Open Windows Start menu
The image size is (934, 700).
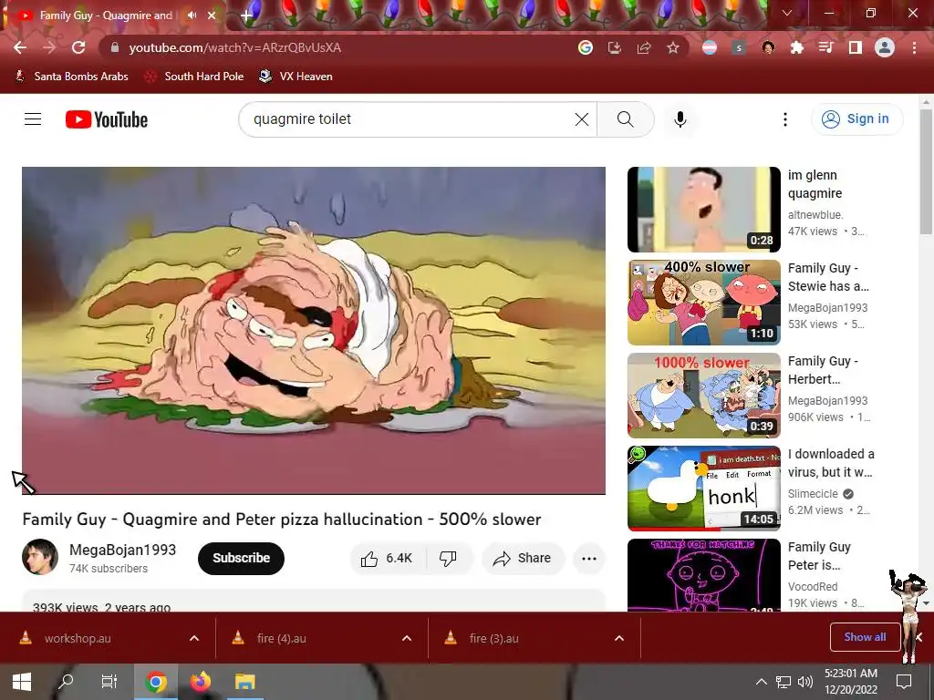click(22, 682)
